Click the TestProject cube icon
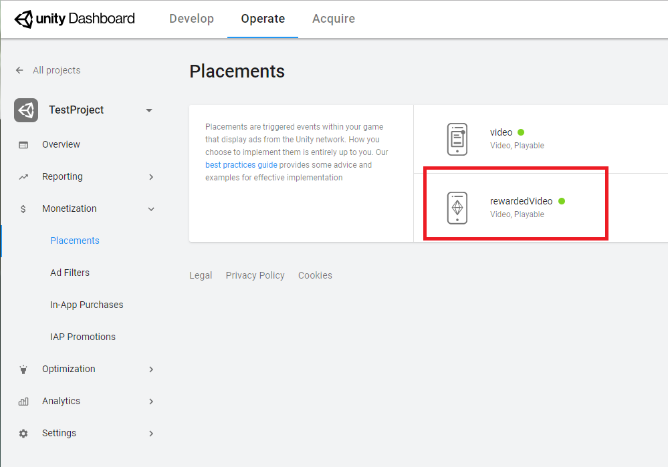The image size is (668, 467). click(x=26, y=110)
